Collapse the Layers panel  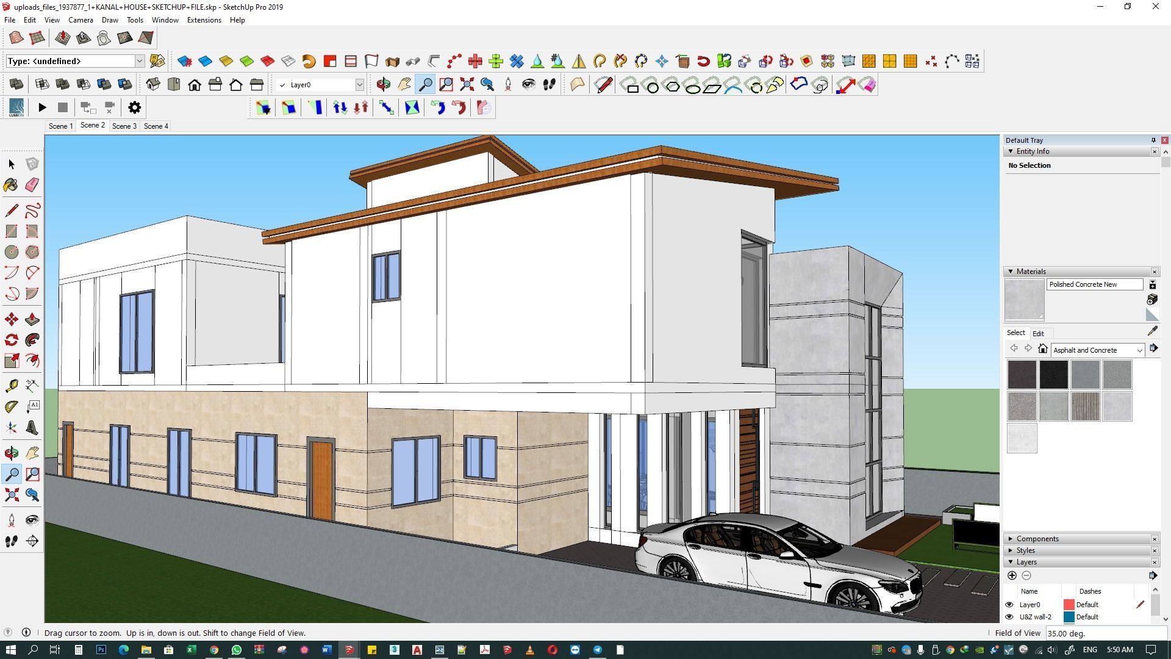click(x=1011, y=562)
